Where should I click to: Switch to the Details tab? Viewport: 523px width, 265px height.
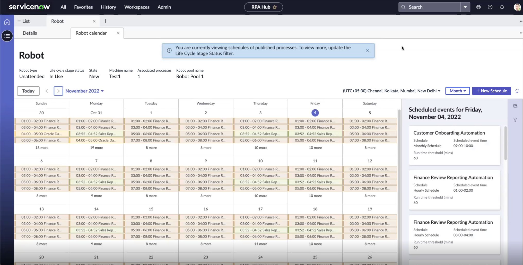[x=30, y=33]
